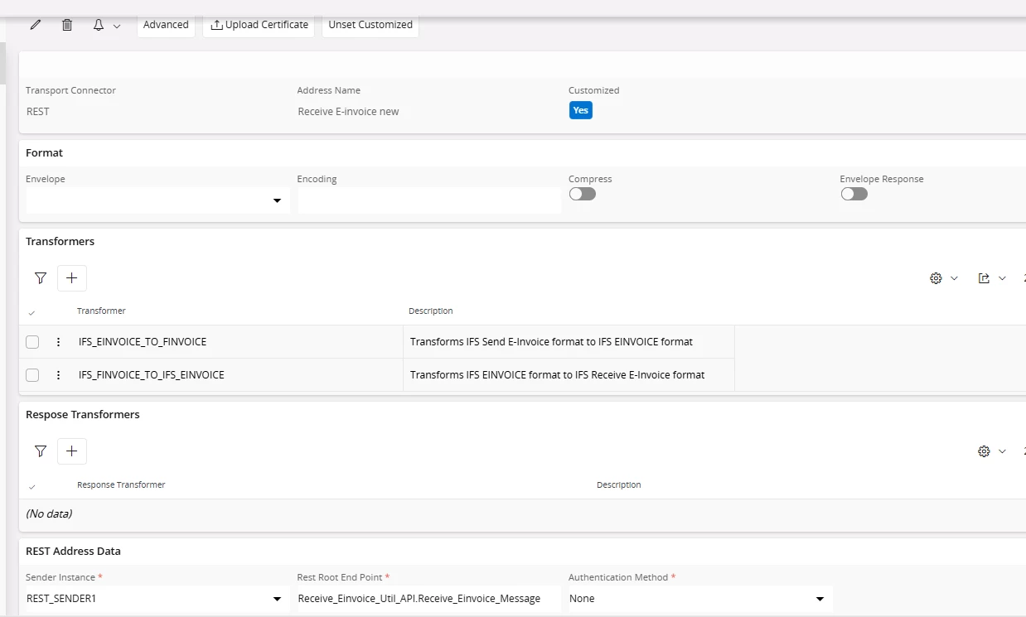The height and width of the screenshot is (617, 1026).
Task: Toggle select-all in Transformers table header
Action: coord(31,312)
